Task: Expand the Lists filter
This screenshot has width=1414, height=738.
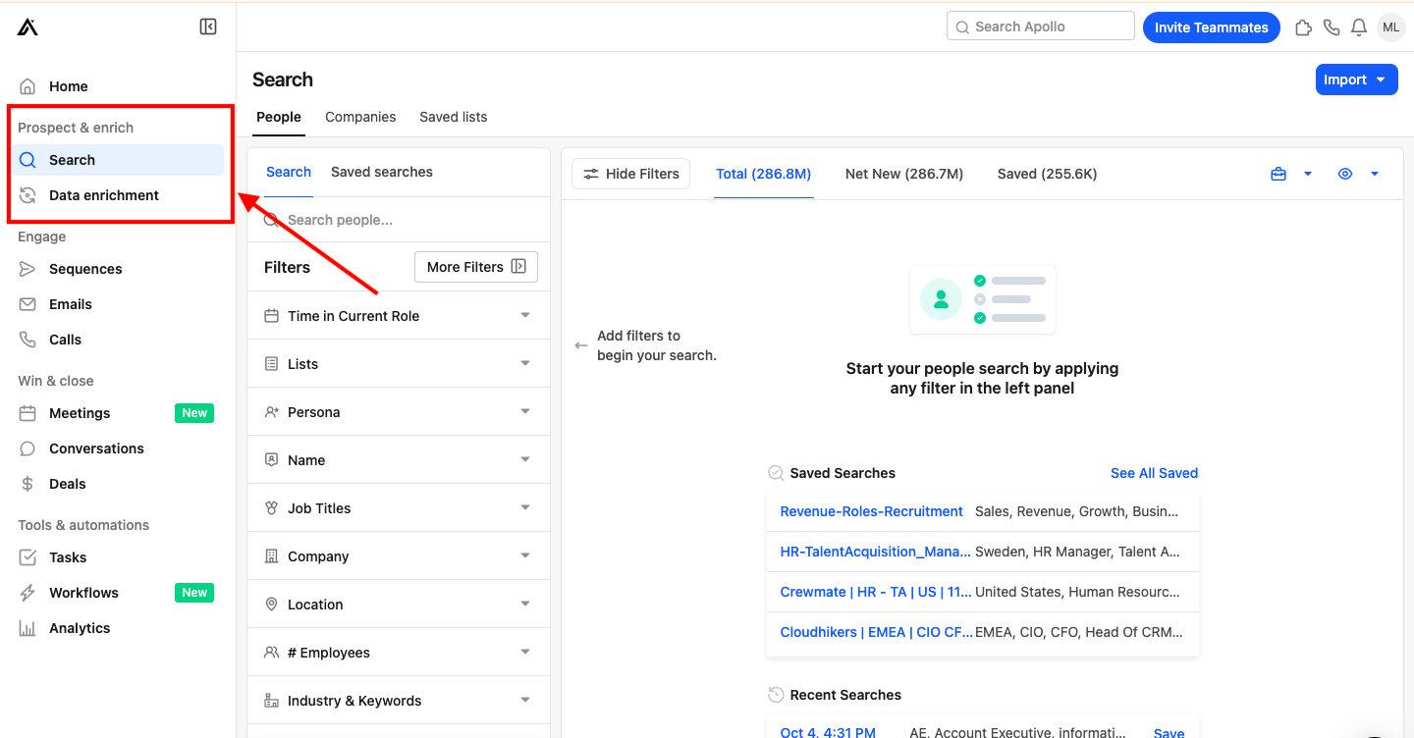Action: [399, 364]
